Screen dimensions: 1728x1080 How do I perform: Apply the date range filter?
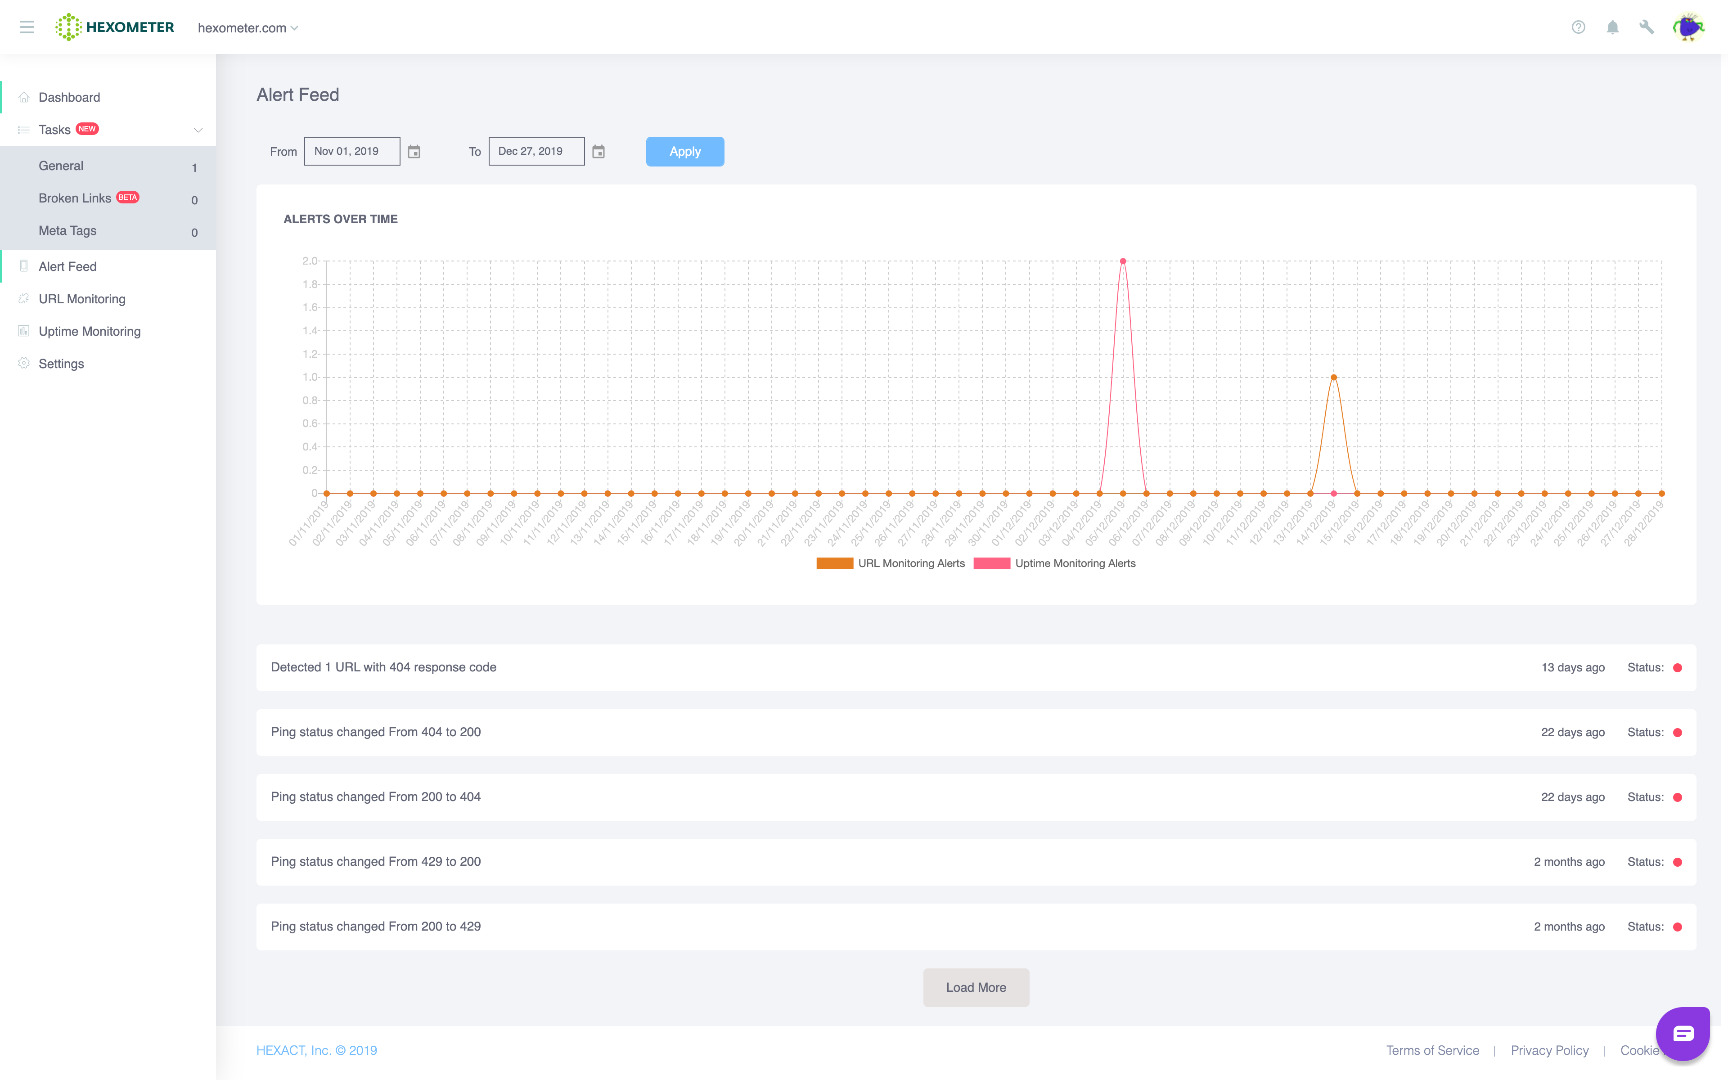click(x=685, y=152)
